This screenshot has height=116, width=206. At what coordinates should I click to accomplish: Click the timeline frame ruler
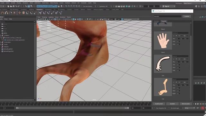[x=76, y=104]
